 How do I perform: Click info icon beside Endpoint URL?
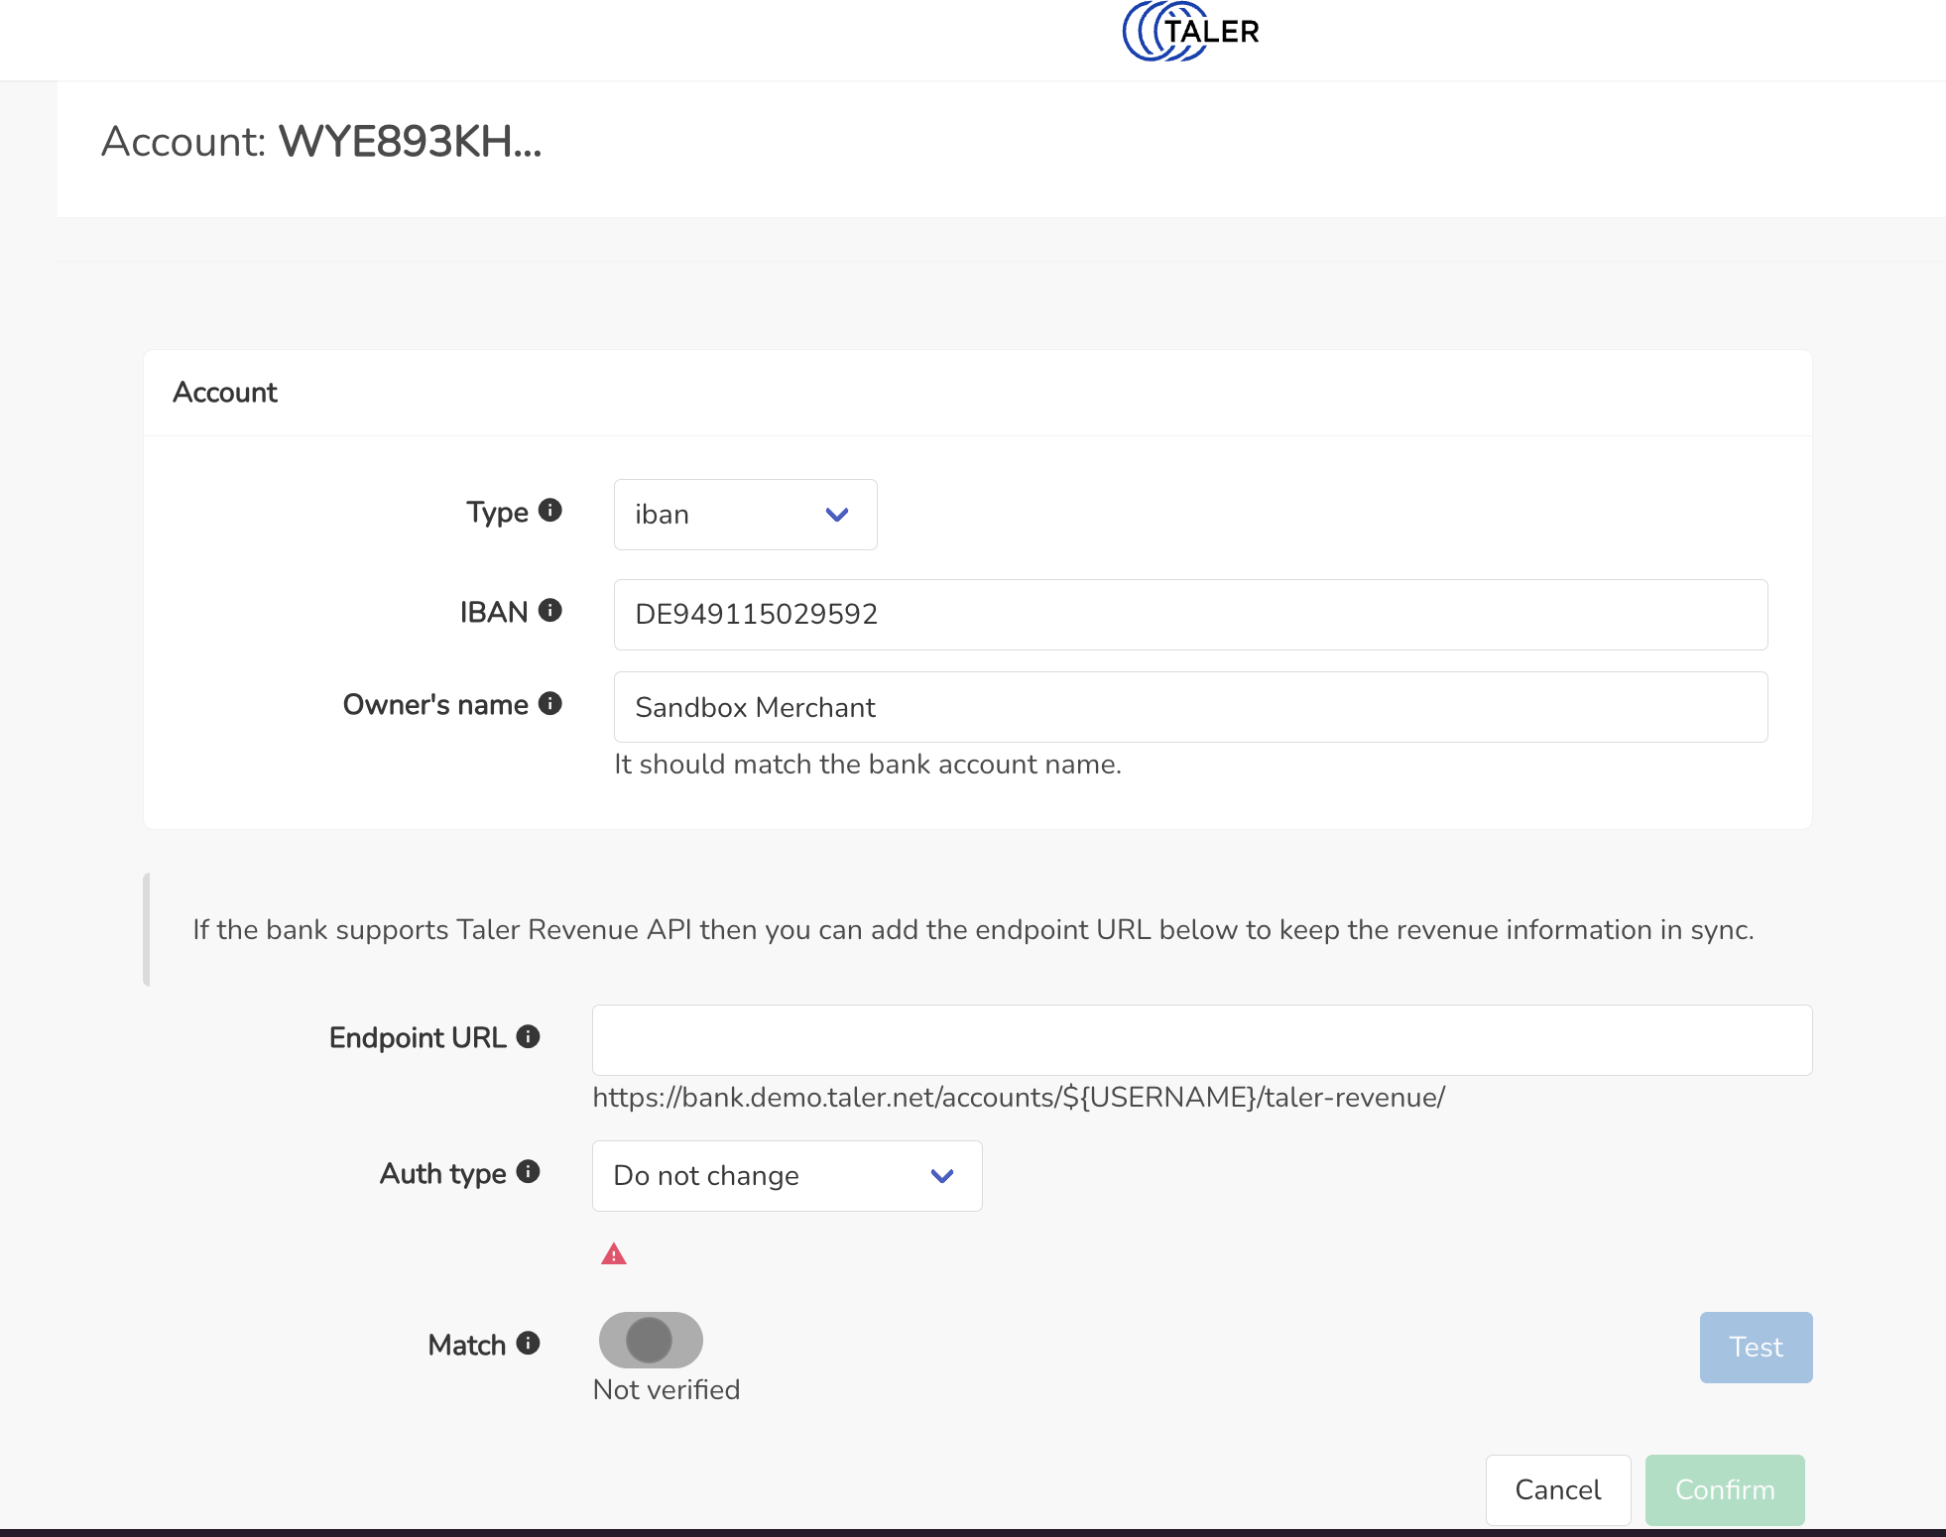tap(529, 1036)
